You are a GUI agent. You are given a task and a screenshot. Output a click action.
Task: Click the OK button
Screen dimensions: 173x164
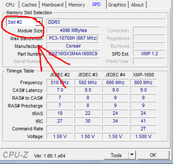click(x=153, y=155)
